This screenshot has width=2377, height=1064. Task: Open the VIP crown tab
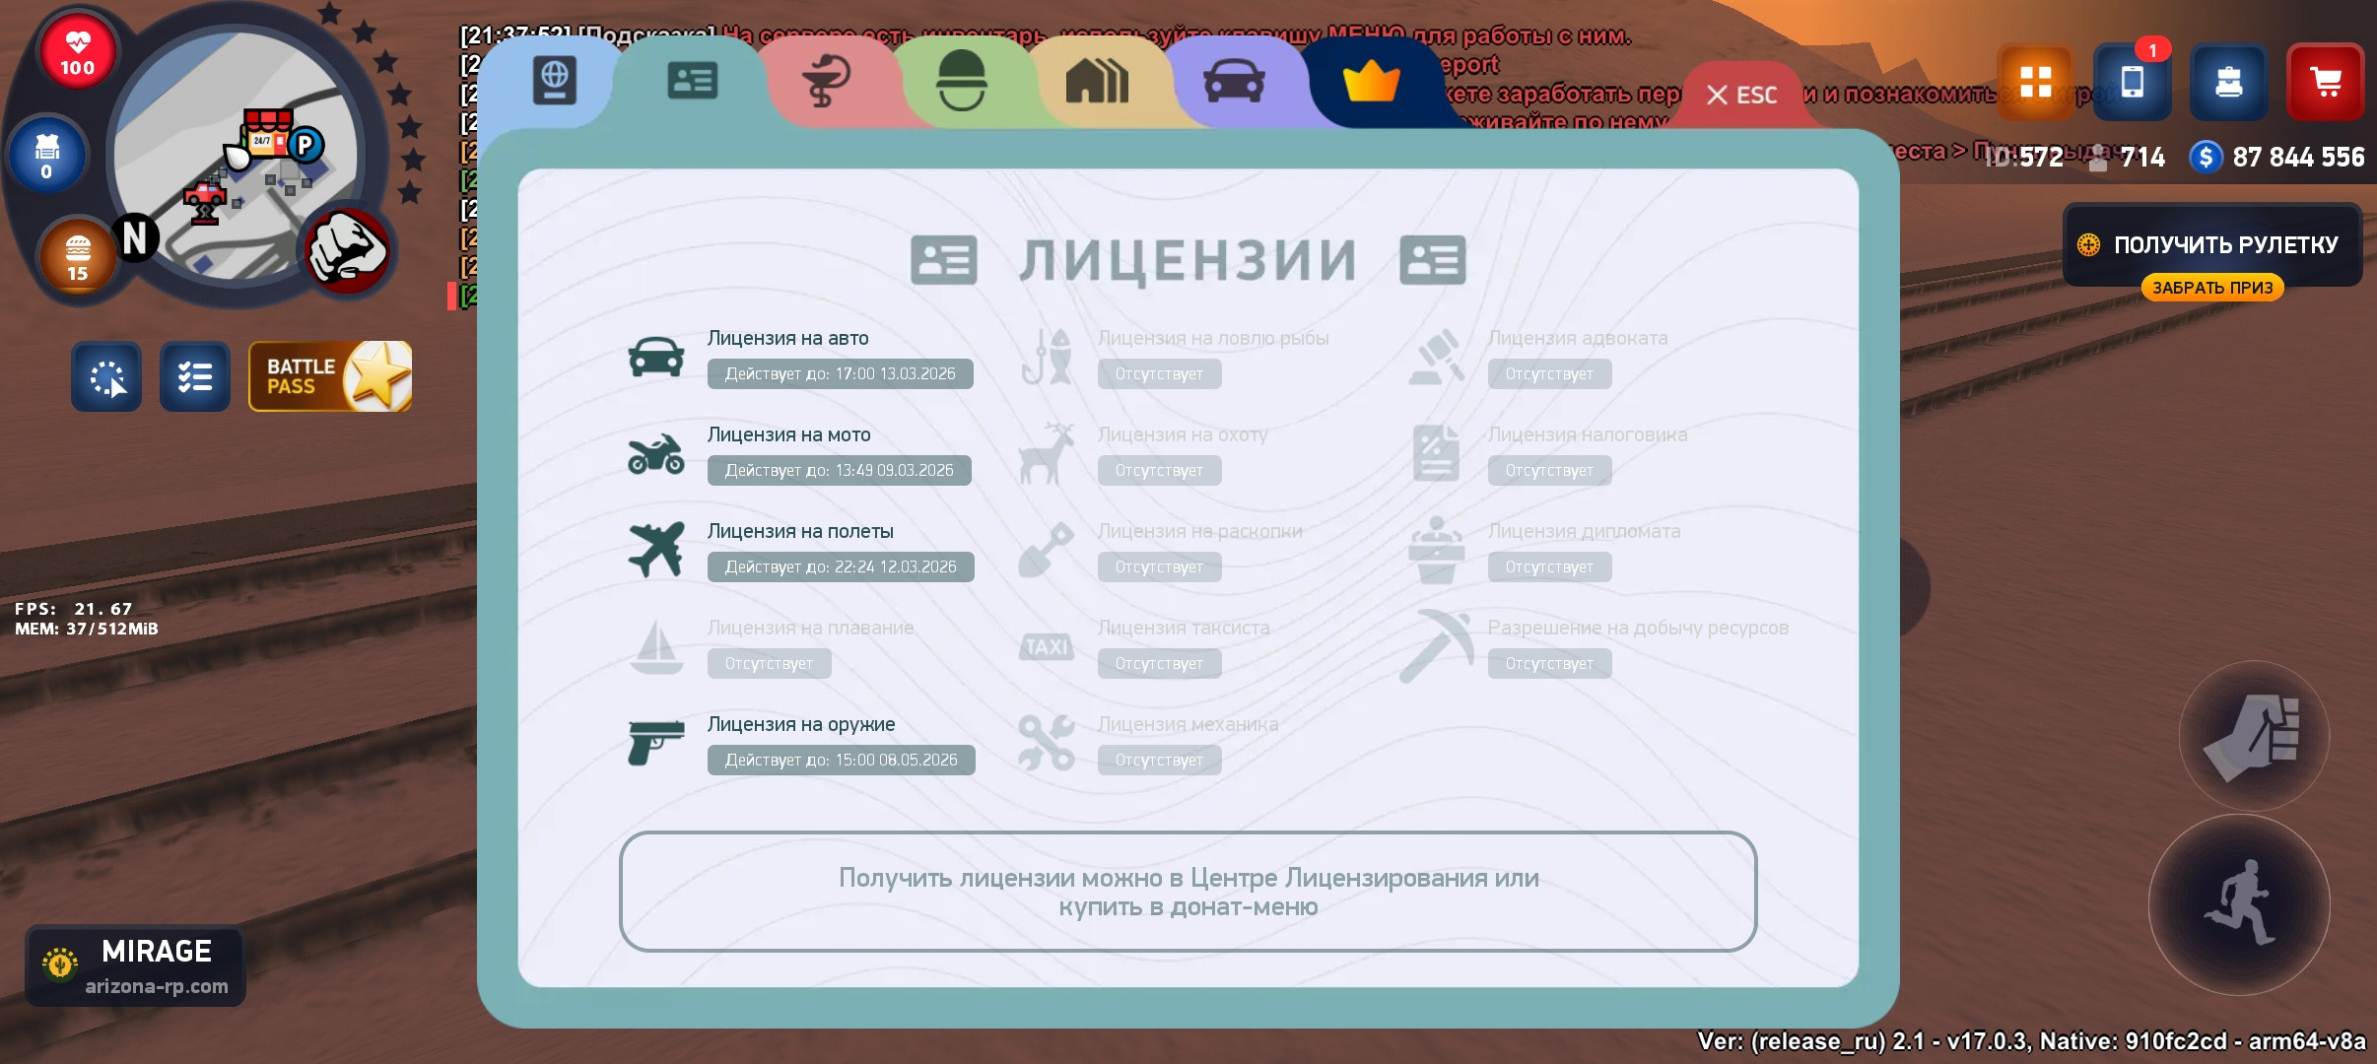[x=1371, y=81]
